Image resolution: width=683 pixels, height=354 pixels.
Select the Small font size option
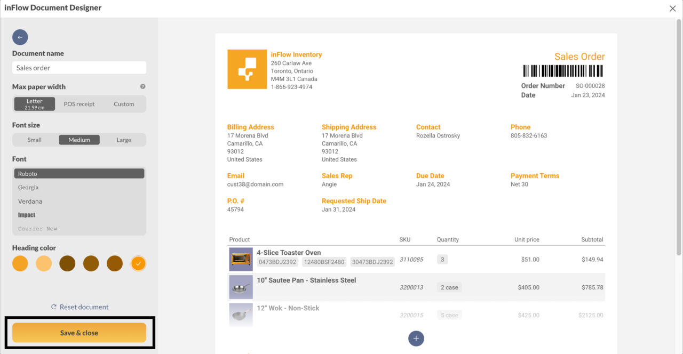click(x=34, y=140)
